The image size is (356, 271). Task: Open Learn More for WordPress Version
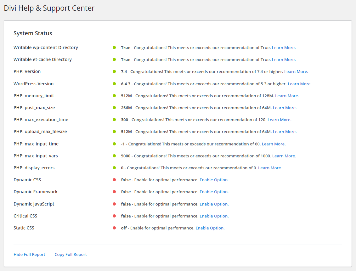coord(300,84)
